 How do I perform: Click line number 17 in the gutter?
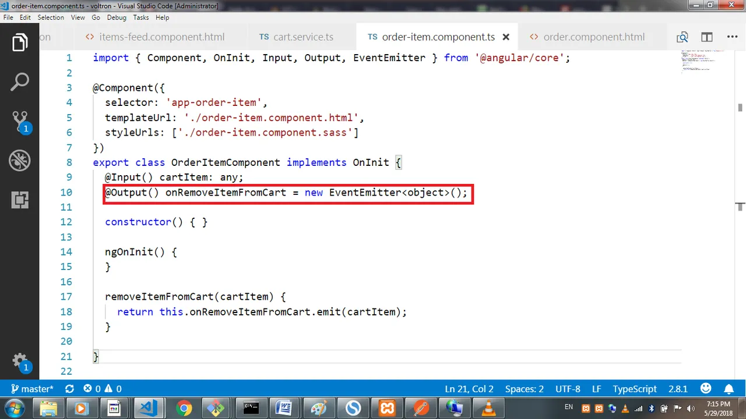(66, 296)
